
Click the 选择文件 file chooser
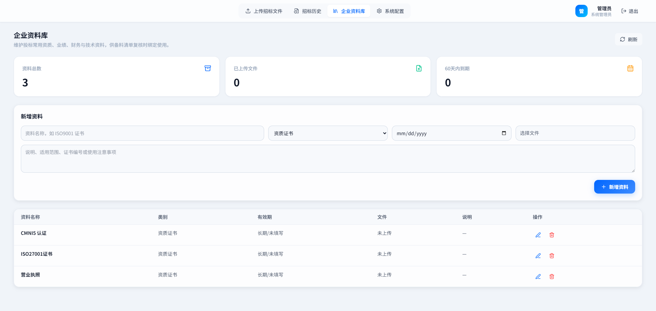click(575, 133)
